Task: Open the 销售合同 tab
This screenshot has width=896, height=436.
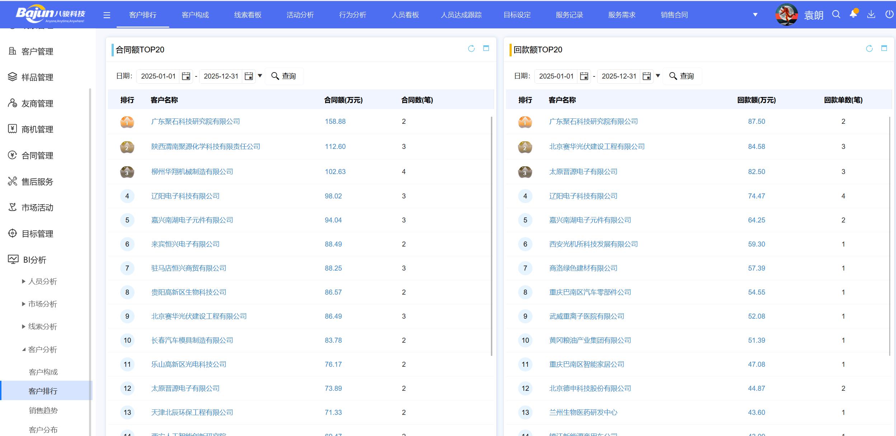Action: point(674,15)
